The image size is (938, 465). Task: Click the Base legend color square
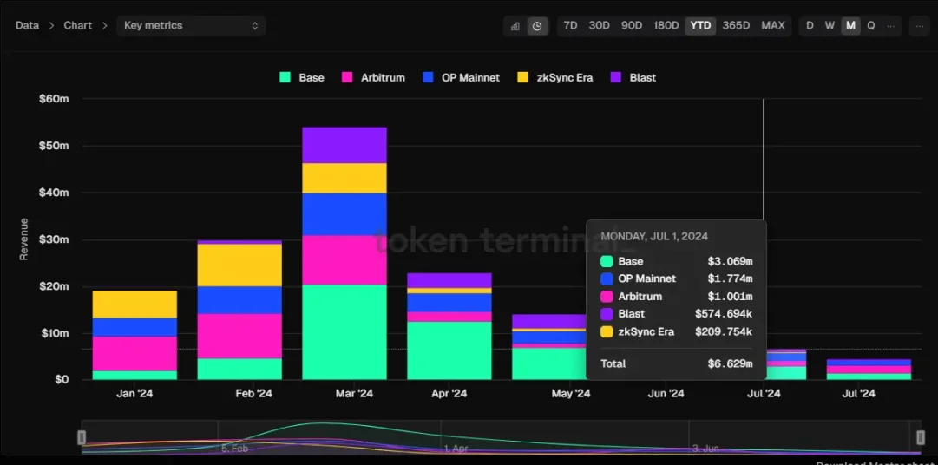click(x=285, y=77)
